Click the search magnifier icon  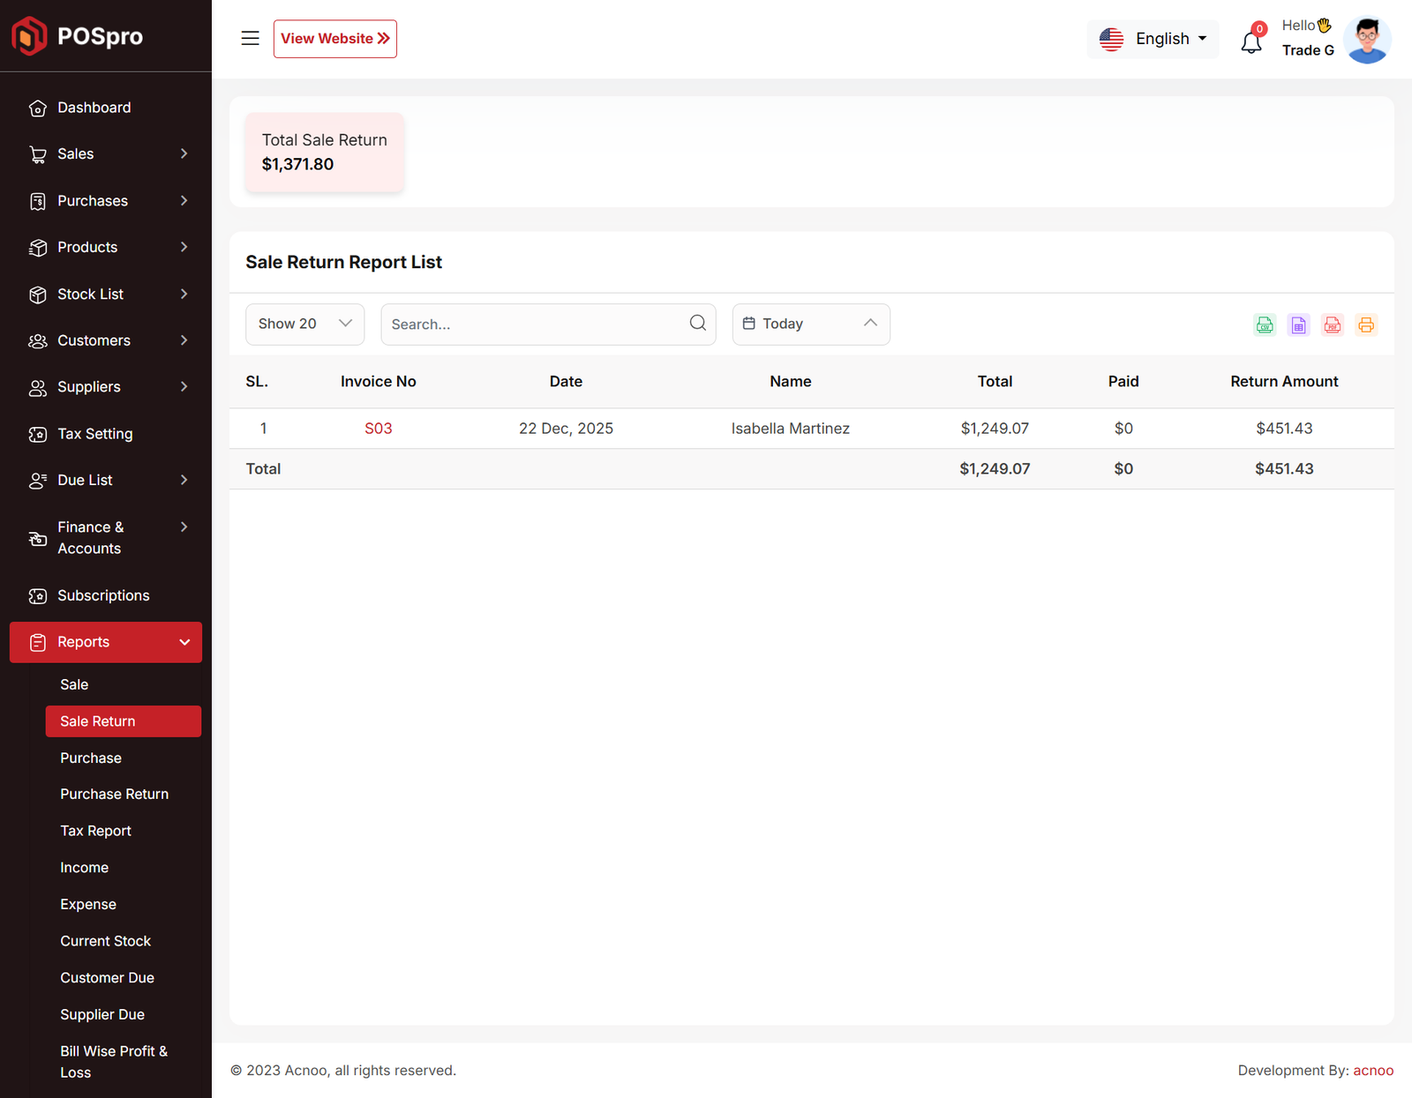[x=697, y=324]
